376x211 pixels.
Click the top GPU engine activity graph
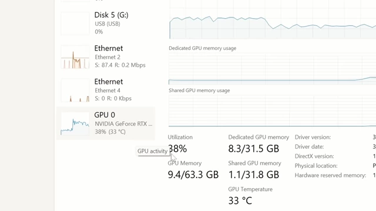(x=272, y=19)
